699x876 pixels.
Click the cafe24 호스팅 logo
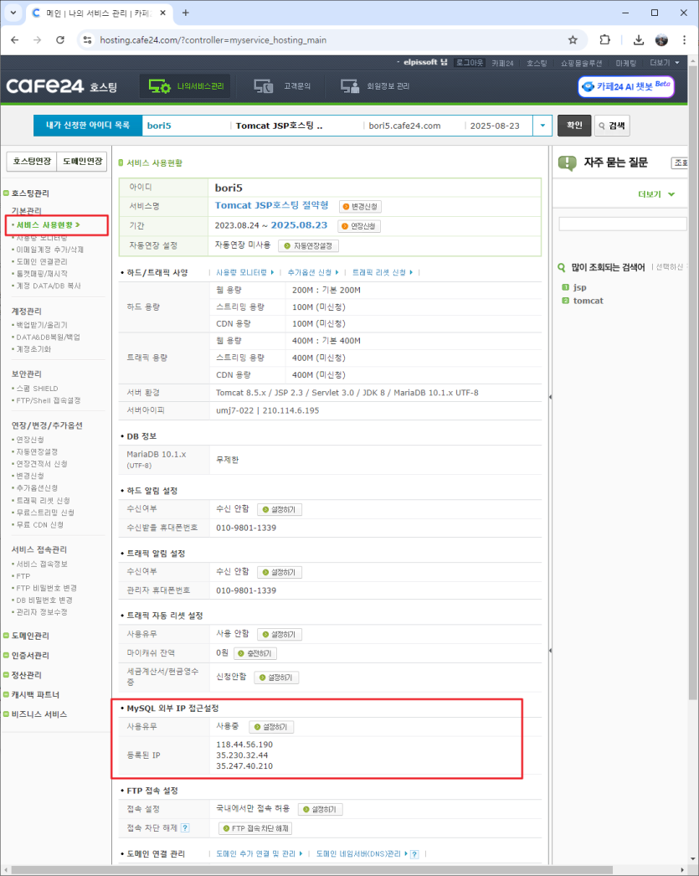coord(61,86)
